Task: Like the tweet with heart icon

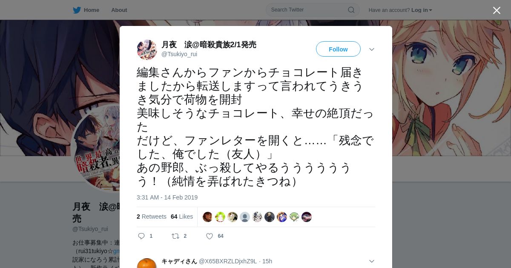Action: tap(209, 236)
